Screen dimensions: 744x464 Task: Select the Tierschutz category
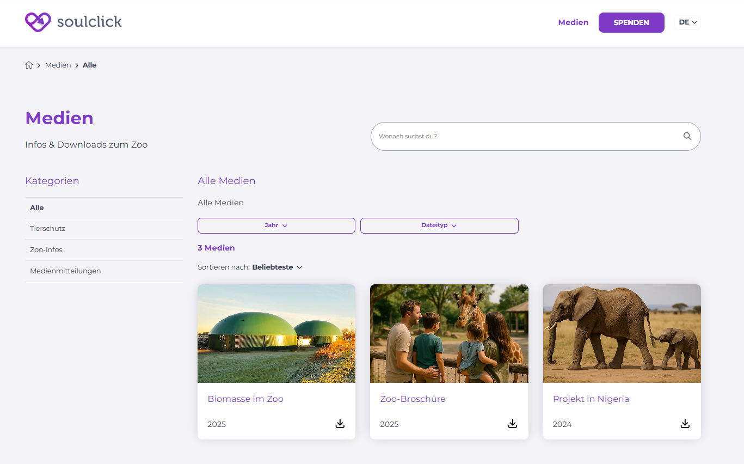[x=104, y=229]
